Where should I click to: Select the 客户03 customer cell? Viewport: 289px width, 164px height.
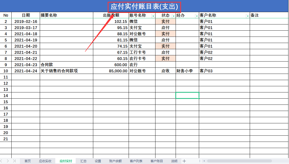(224, 71)
